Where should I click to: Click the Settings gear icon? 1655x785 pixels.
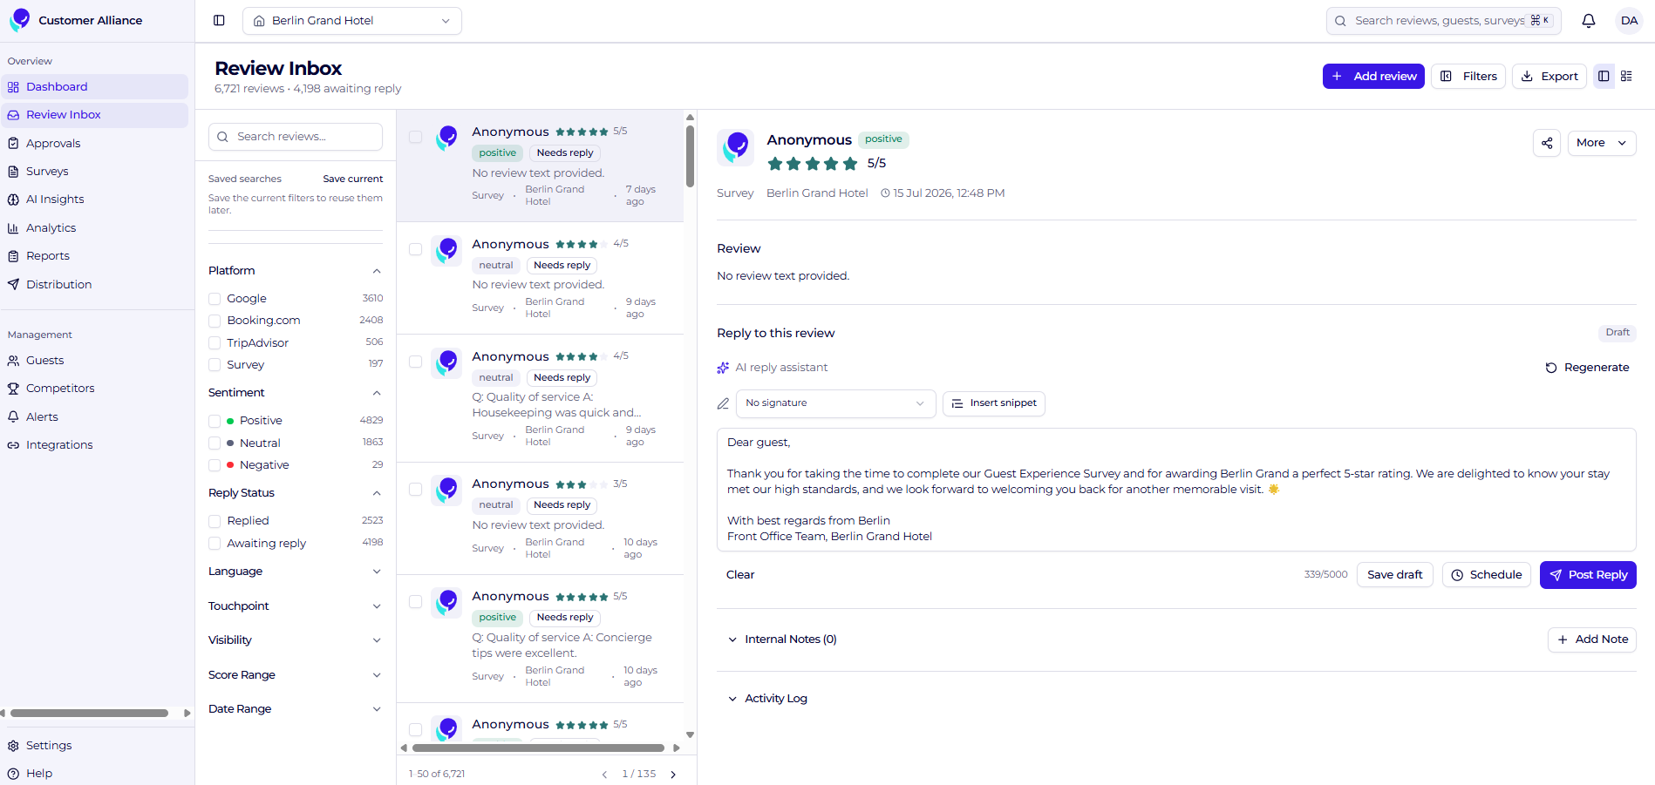point(13,746)
